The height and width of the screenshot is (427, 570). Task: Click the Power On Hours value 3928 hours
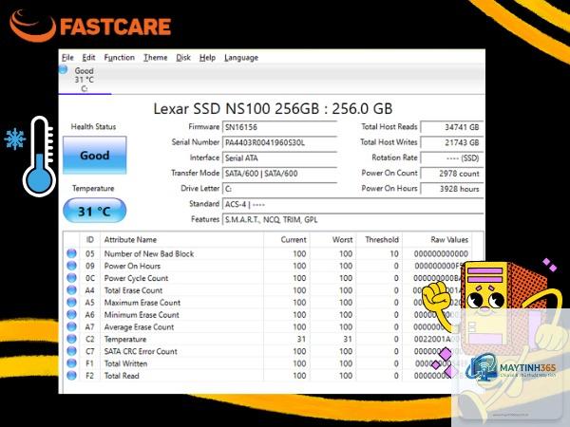452,189
